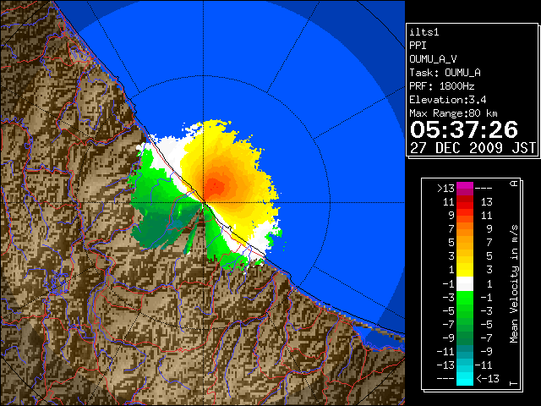Click the 'Elevation:3.4' value

point(448,100)
